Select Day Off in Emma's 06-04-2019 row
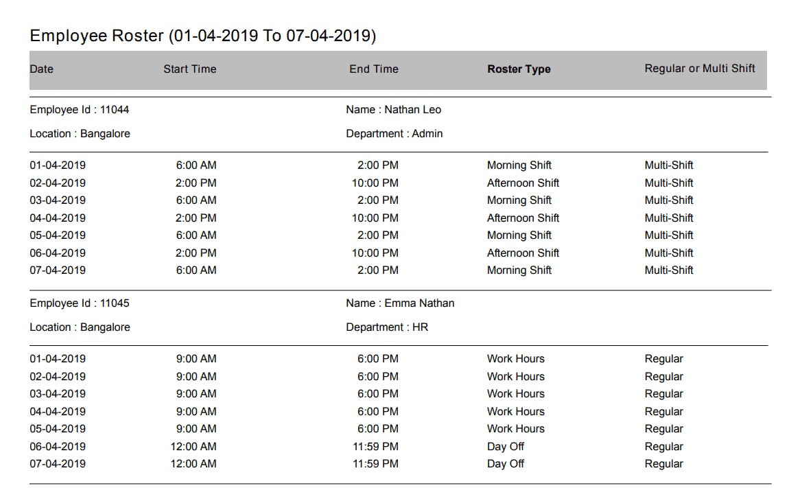This screenshot has width=800, height=488. tap(506, 447)
